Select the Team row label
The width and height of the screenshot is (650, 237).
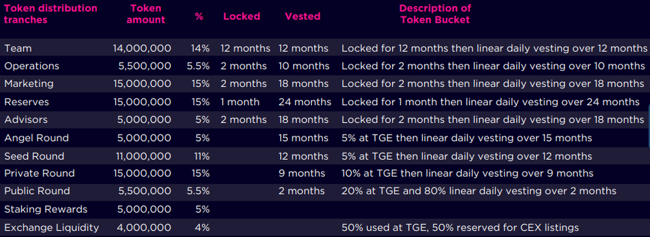point(18,48)
